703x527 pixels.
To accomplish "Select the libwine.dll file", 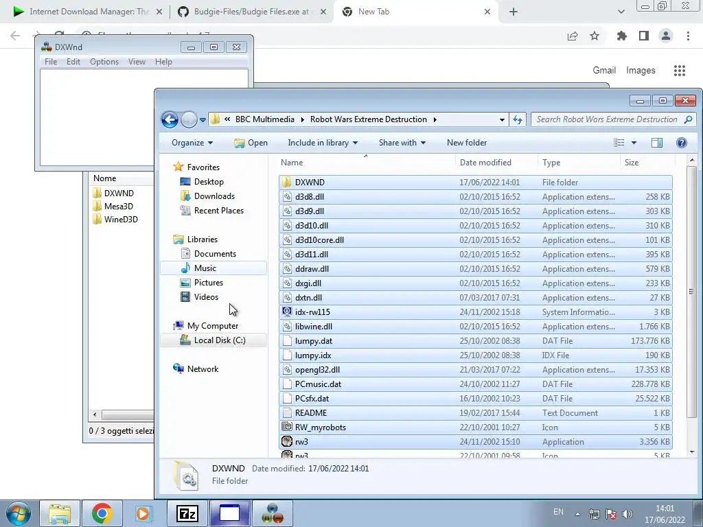I will click(475, 326).
